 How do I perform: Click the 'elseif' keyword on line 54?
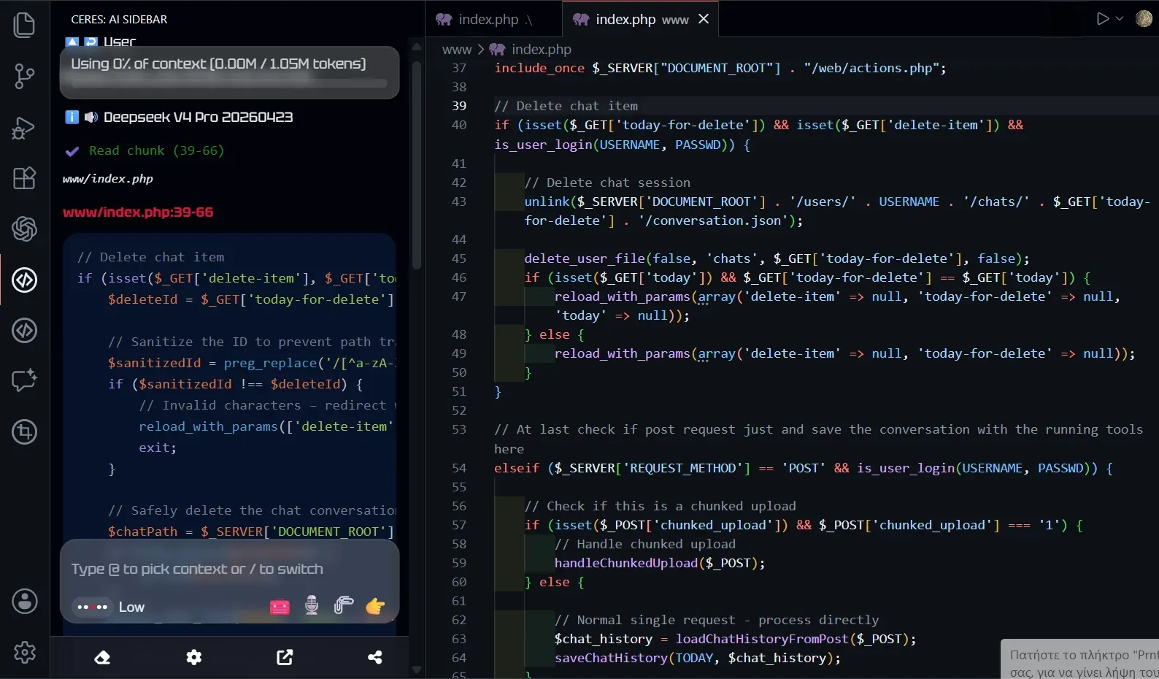[517, 468]
